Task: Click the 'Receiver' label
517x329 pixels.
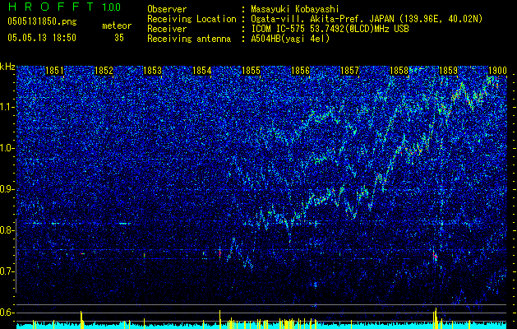Action: (167, 29)
